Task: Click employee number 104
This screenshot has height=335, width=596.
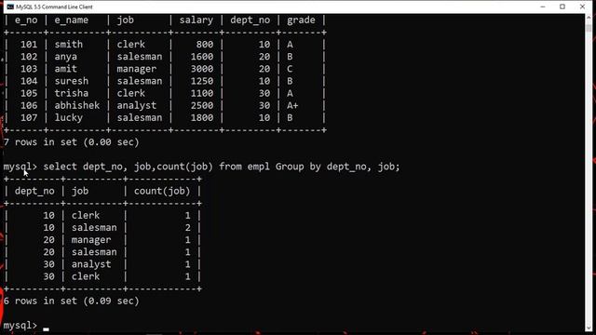Action: (x=29, y=81)
